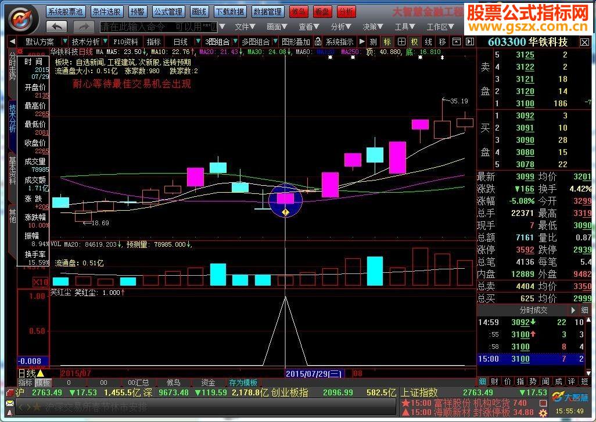Open the 决策 menu
Viewport: 596px width, 422px height.
(x=373, y=27)
